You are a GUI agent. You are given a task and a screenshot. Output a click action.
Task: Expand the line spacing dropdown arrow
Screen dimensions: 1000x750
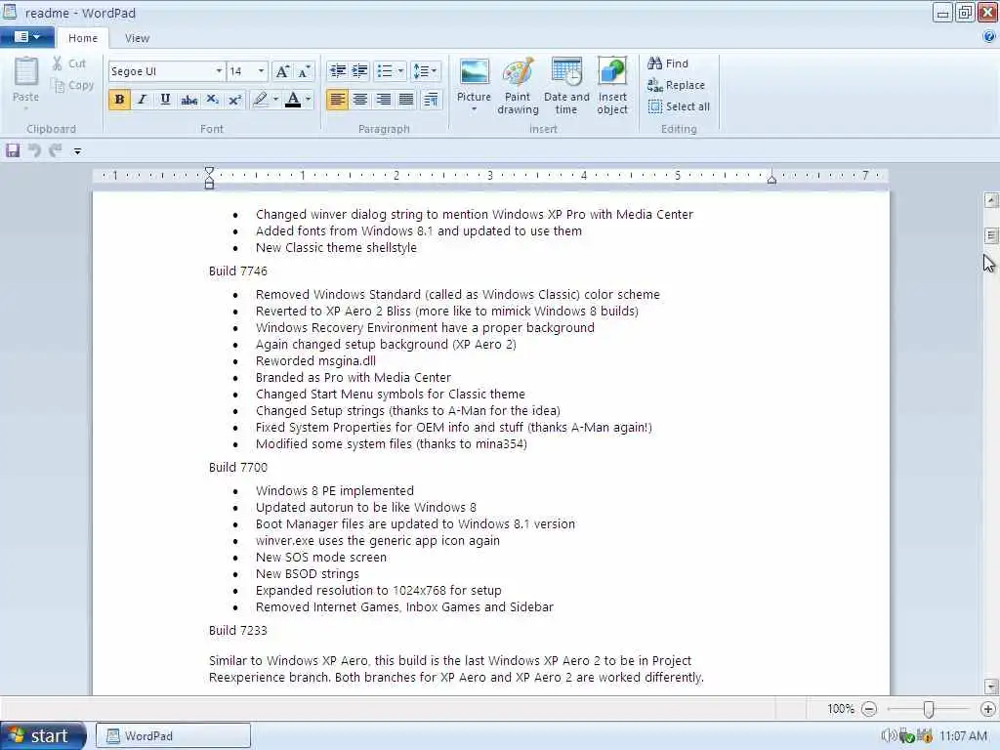435,71
